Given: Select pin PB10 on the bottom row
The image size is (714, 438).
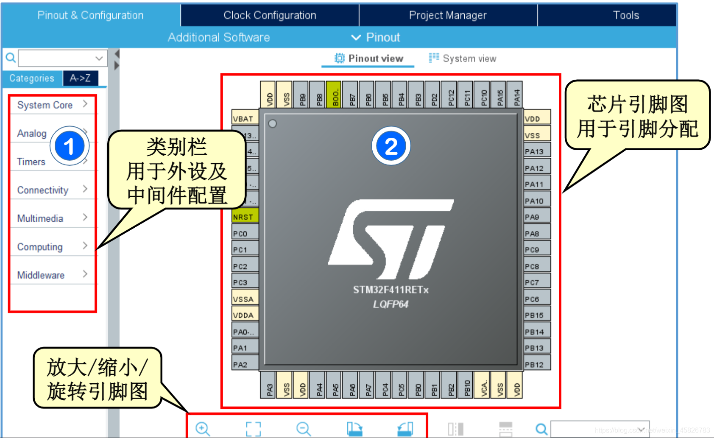Looking at the screenshot, I should click(466, 385).
